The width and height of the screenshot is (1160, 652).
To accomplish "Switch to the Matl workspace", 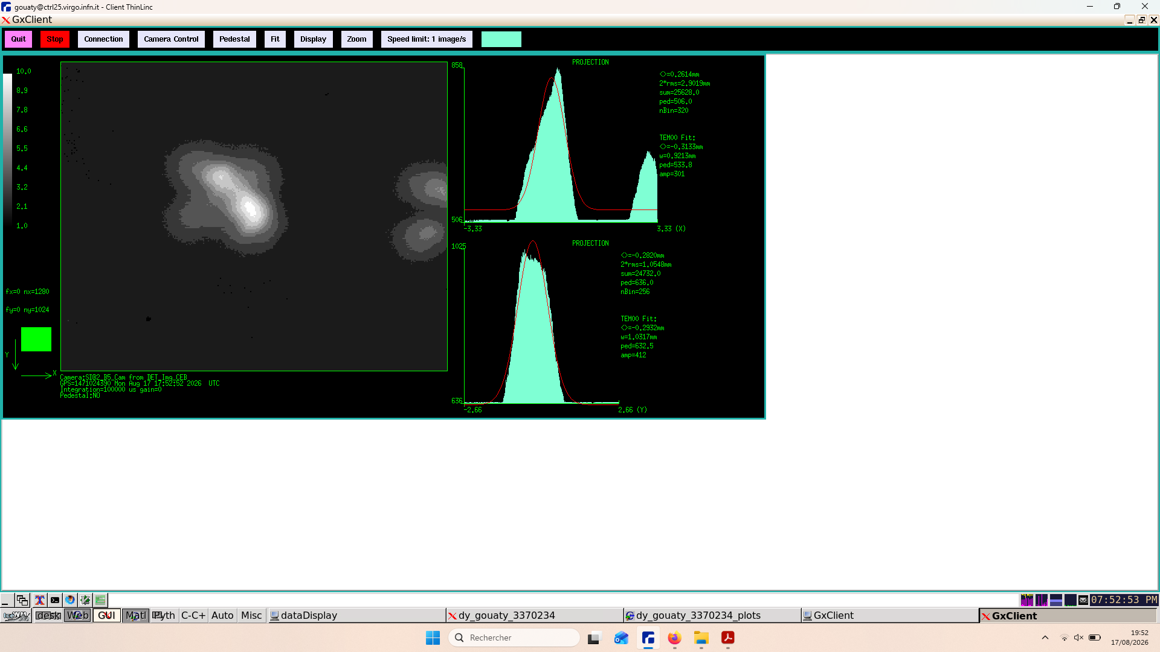I will click(136, 616).
